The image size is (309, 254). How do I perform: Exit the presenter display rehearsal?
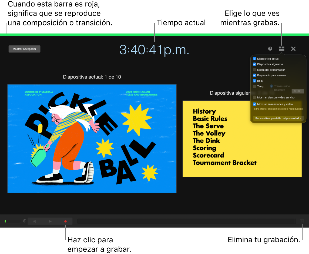coord(293,49)
